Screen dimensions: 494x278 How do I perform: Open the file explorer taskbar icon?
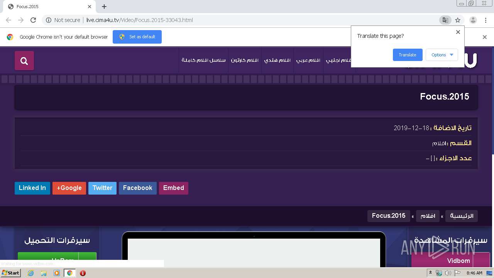coord(44,273)
